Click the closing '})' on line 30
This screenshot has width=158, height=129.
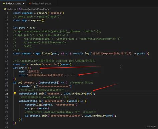[21, 119]
